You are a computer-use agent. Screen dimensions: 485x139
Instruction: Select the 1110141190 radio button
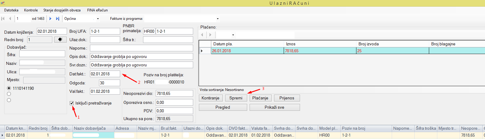click(x=9, y=88)
